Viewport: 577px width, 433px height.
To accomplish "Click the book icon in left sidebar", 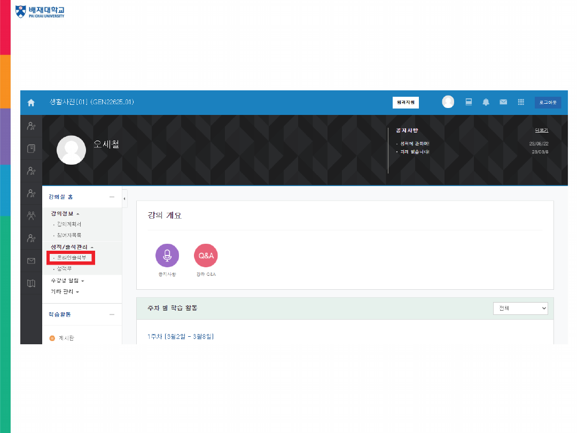I will (32, 149).
